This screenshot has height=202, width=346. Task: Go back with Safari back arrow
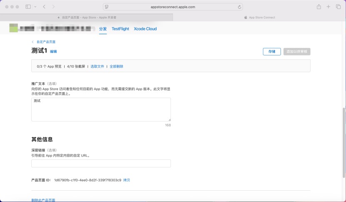point(45,7)
